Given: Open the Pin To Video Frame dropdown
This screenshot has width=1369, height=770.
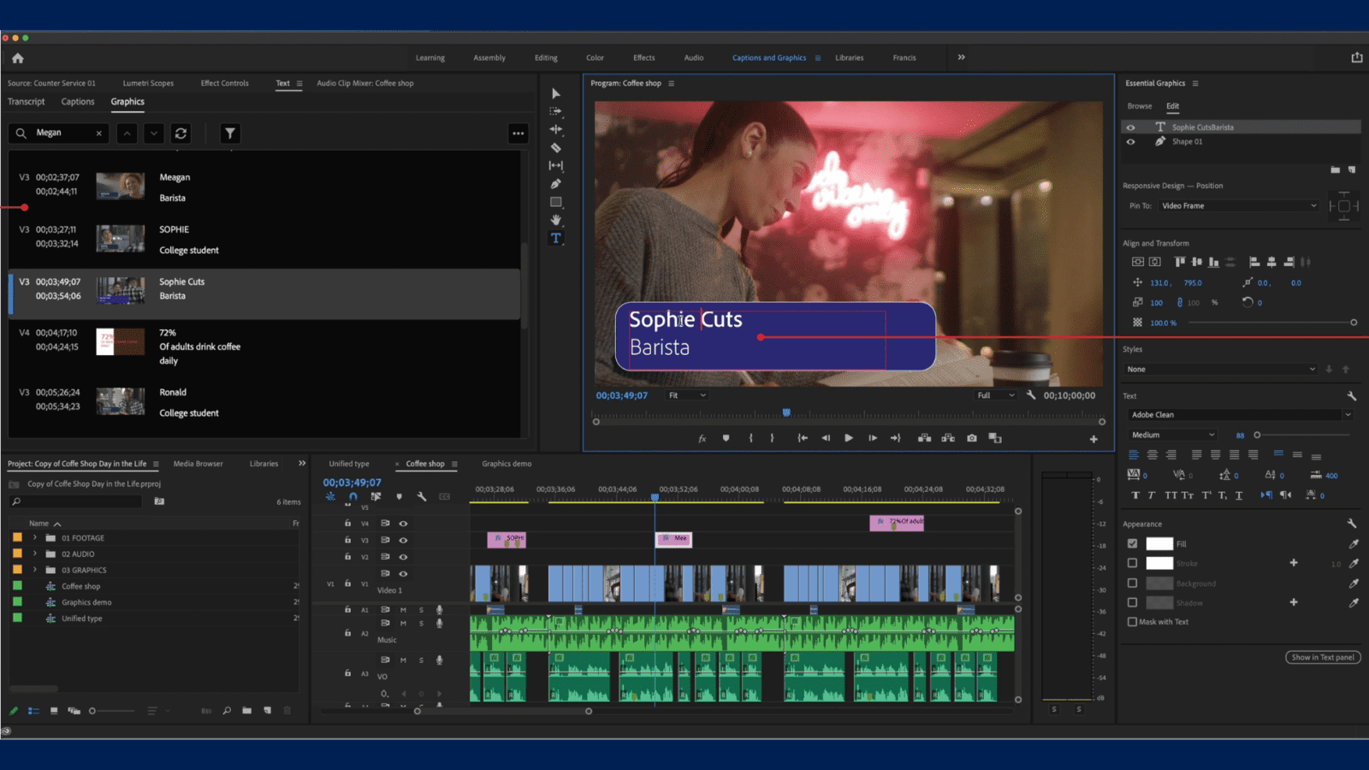Looking at the screenshot, I should coord(1238,206).
